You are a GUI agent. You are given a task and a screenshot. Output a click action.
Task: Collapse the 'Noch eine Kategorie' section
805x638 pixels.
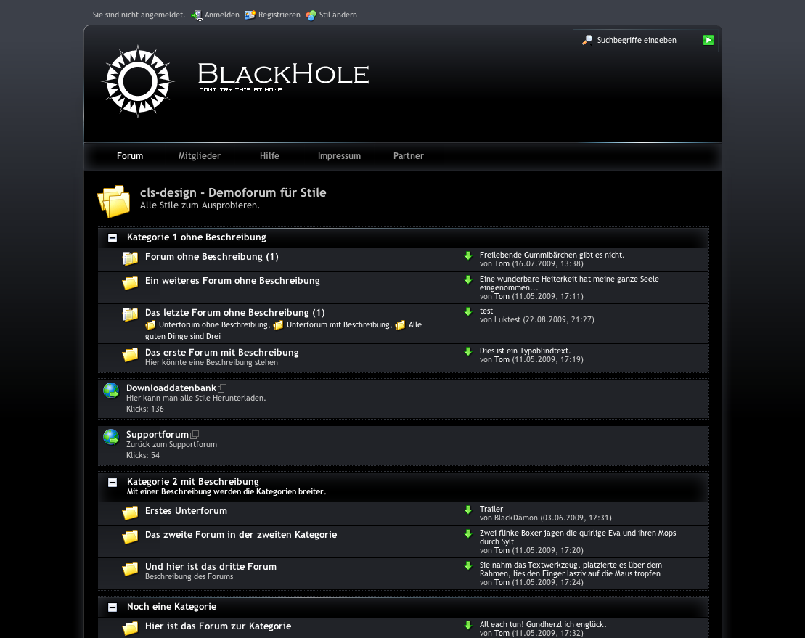tap(113, 607)
